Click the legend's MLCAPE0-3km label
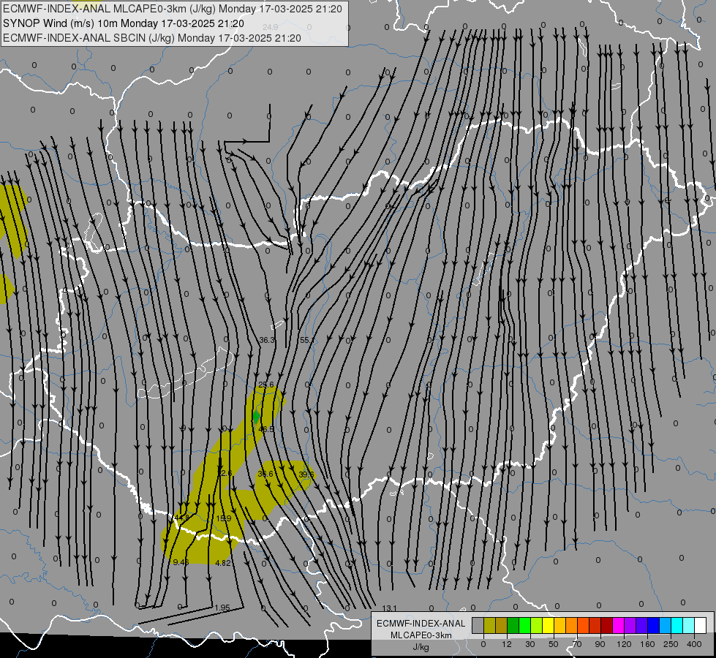This screenshot has height=658, width=716. click(421, 635)
